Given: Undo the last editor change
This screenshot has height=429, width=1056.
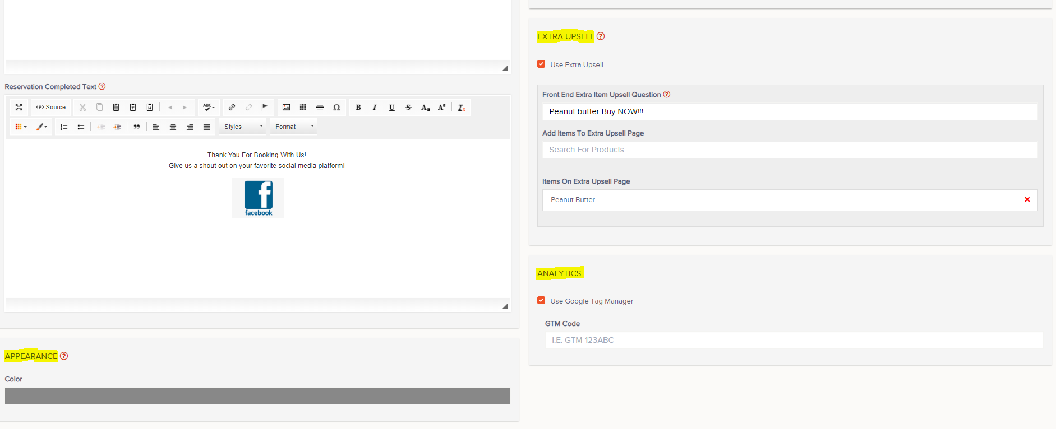Looking at the screenshot, I should [170, 108].
